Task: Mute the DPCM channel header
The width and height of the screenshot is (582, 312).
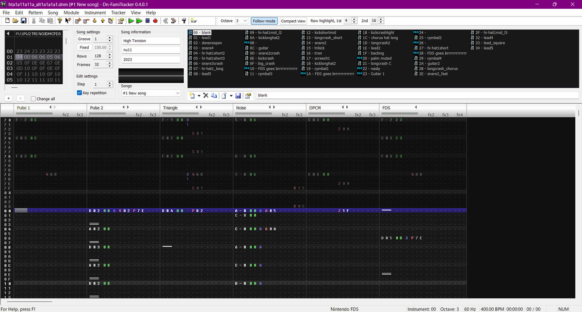Action: coord(315,108)
